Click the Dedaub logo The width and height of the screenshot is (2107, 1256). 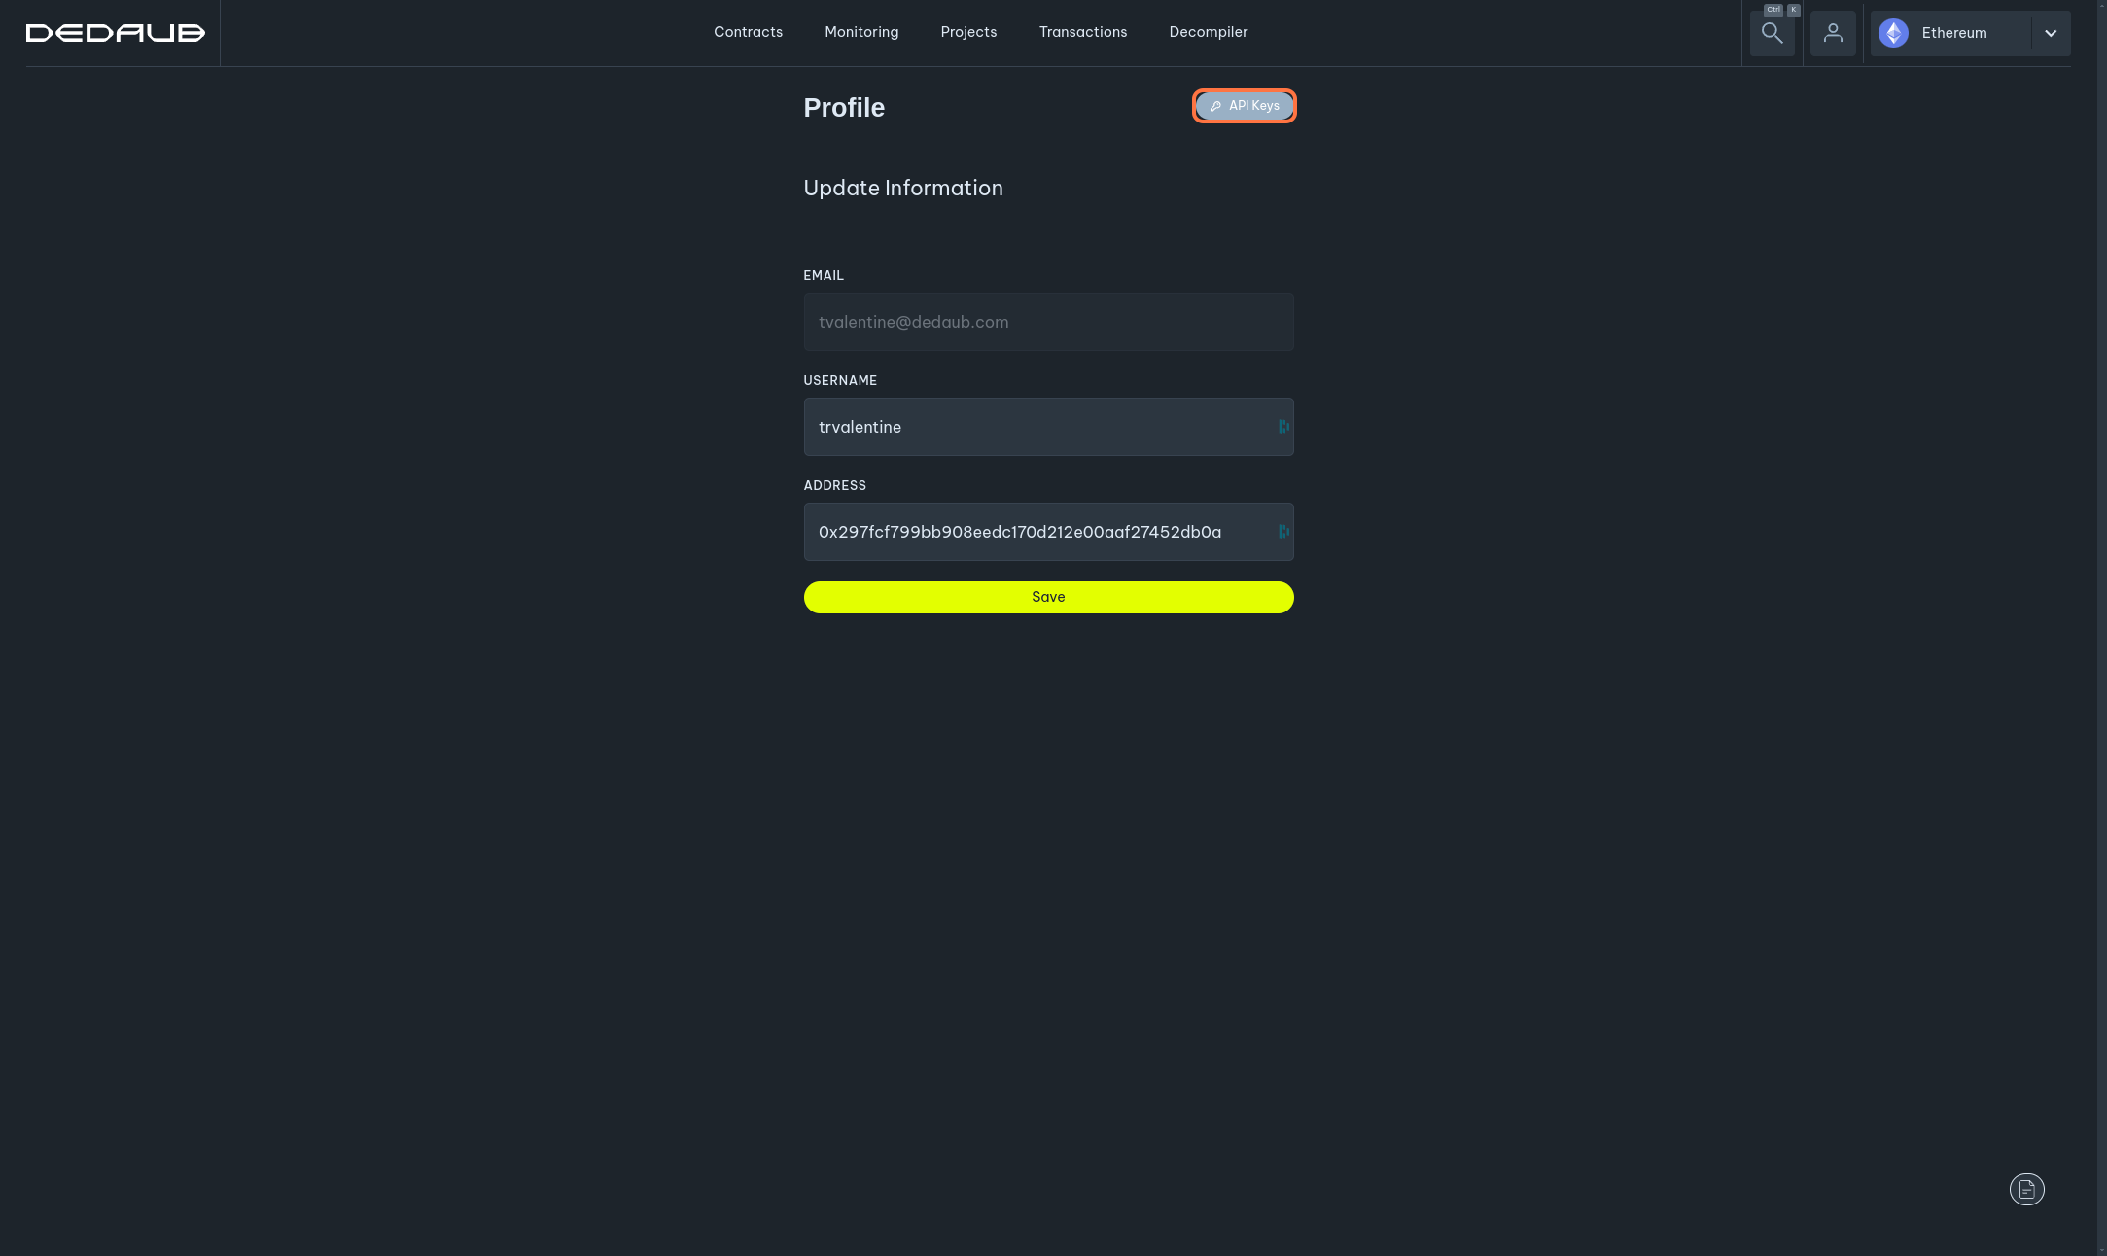115,33
